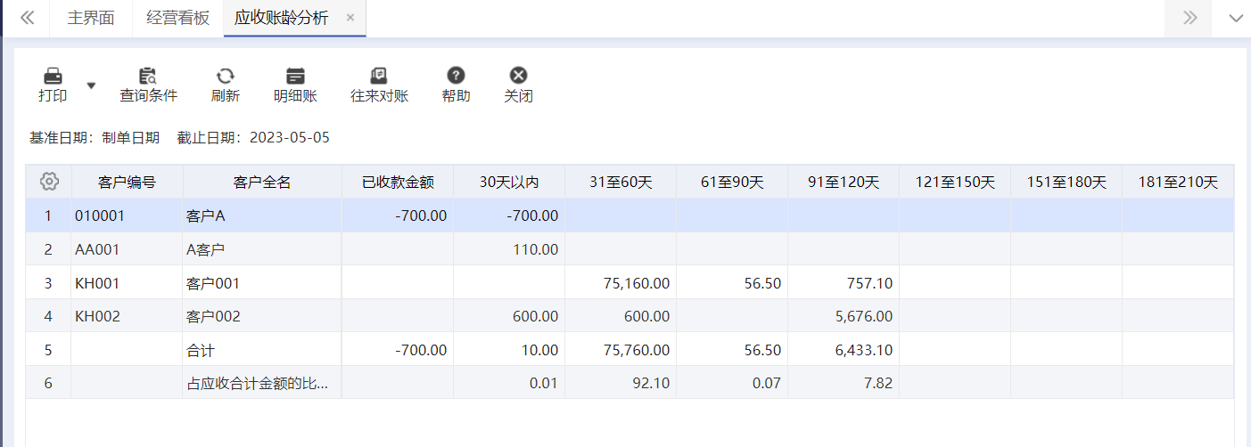The width and height of the screenshot is (1251, 447).
Task: Switch to the 主界面 tab
Action: tap(91, 18)
